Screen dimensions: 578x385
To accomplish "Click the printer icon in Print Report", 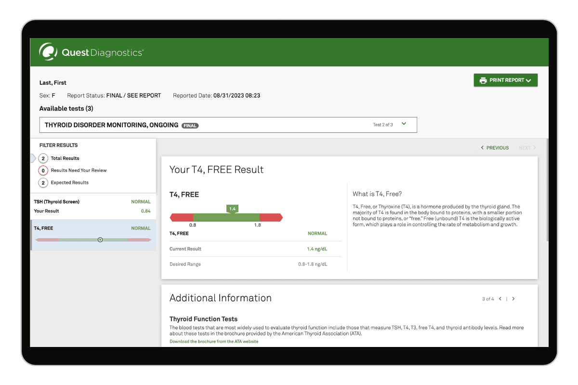I will (x=482, y=80).
